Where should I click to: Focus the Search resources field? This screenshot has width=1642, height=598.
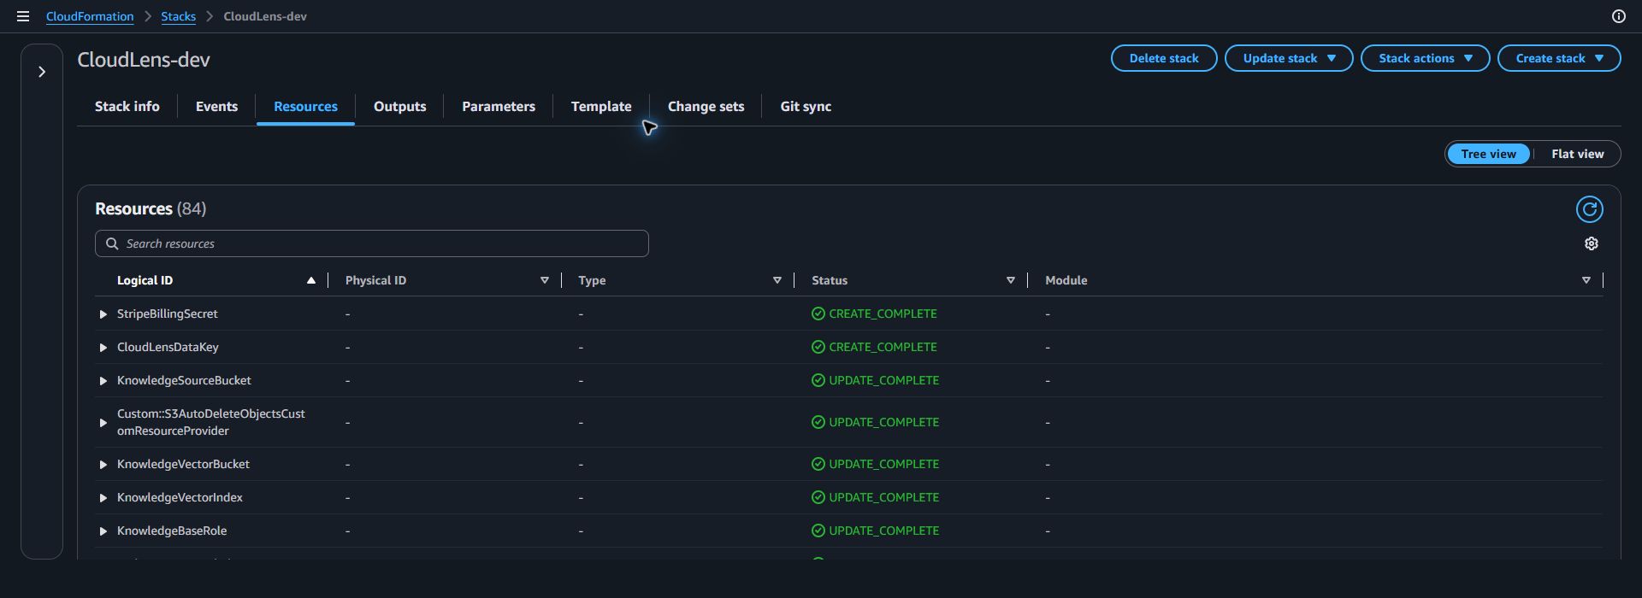pyautogui.click(x=371, y=243)
